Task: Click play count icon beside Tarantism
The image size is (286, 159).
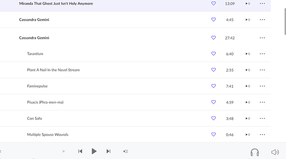Action: coord(248,54)
